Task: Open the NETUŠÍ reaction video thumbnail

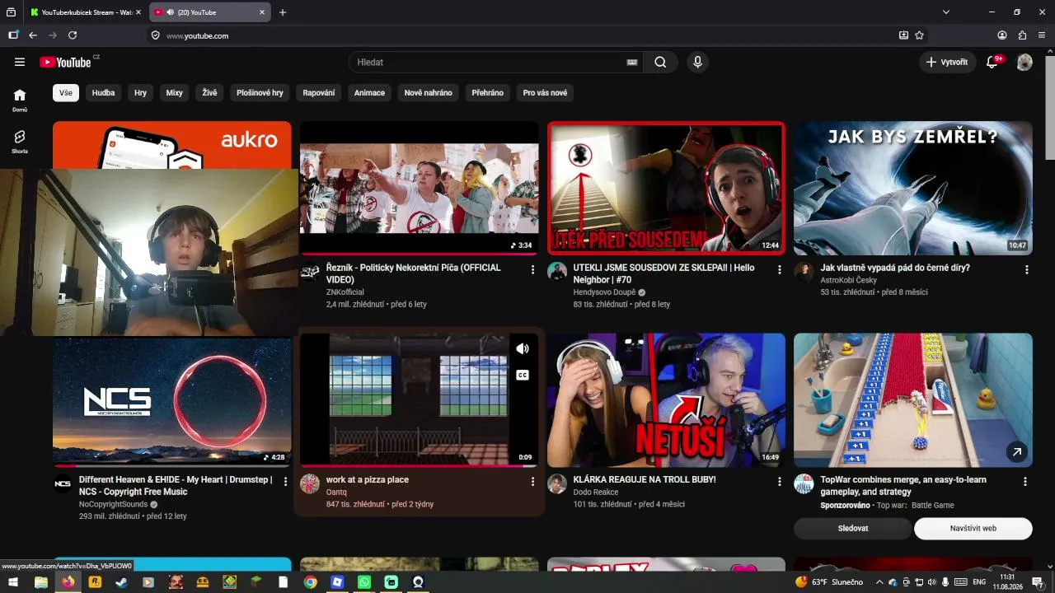Action: 666,400
